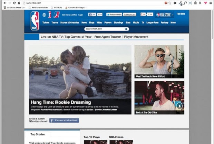Screen dimensions: 214x144
Task: Open the font-finder f? extension icon
Action: click(x=185, y=3)
